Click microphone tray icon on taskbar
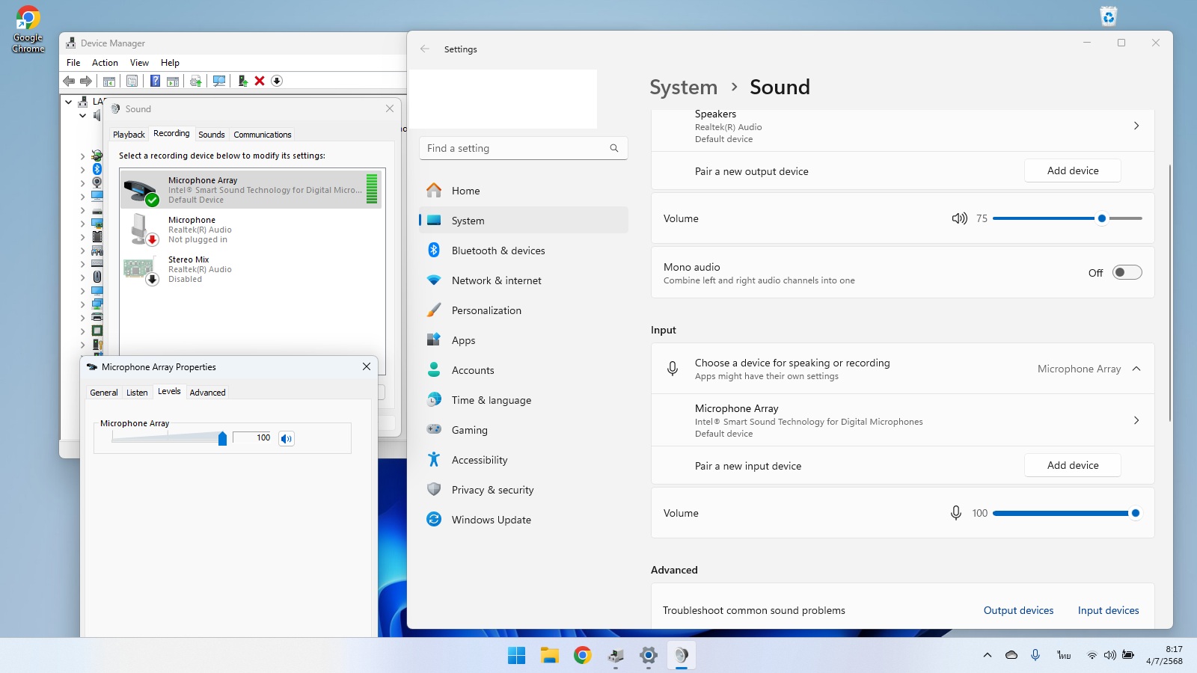This screenshot has height=673, width=1197. (x=1035, y=655)
